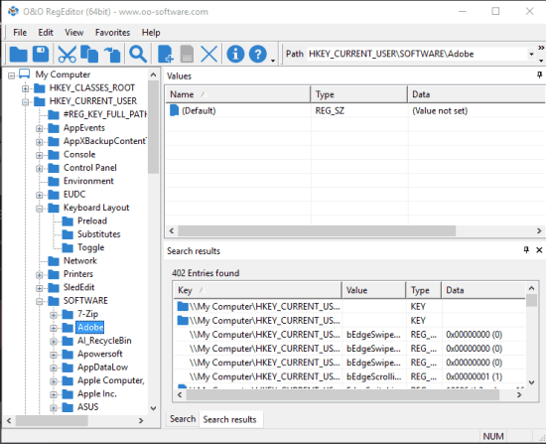Select the Toggle key
546x444 pixels.
(x=91, y=247)
